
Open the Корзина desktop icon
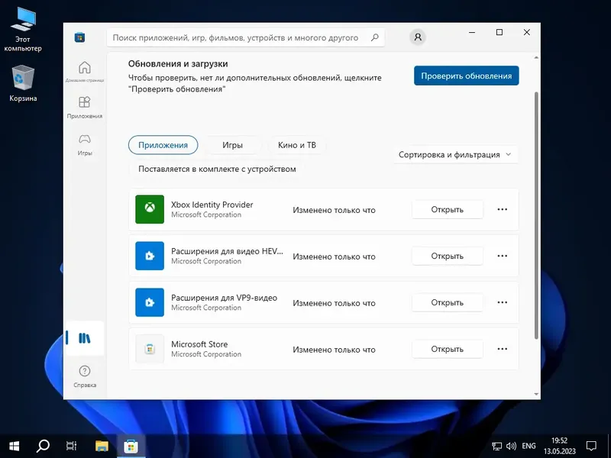point(23,76)
